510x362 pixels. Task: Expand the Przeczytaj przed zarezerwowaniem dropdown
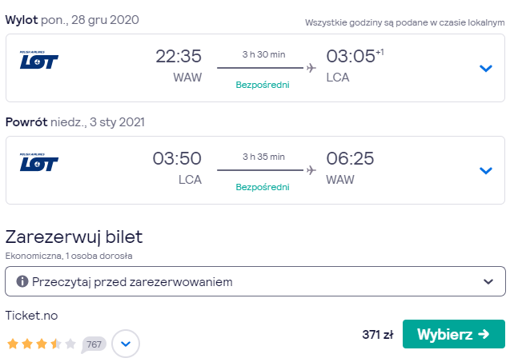(255, 281)
